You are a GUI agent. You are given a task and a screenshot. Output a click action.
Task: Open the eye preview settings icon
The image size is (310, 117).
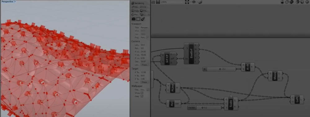[193, 2]
